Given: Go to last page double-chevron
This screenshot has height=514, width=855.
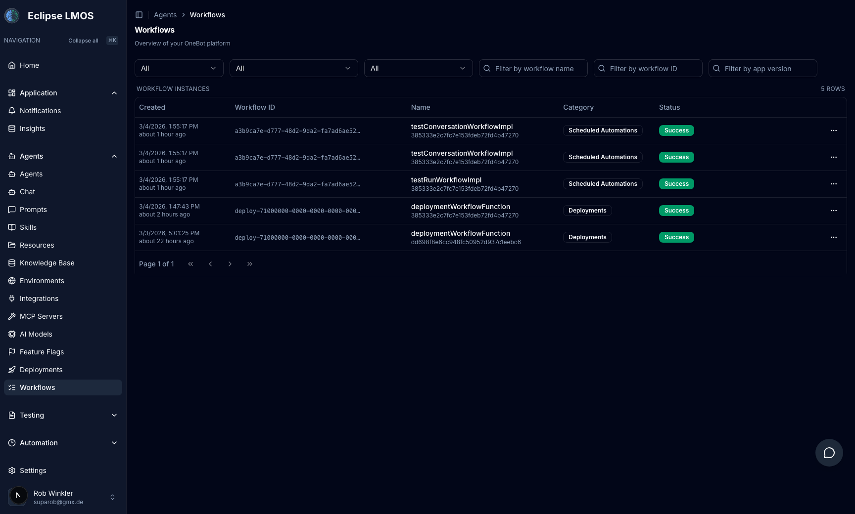Looking at the screenshot, I should [x=250, y=264].
